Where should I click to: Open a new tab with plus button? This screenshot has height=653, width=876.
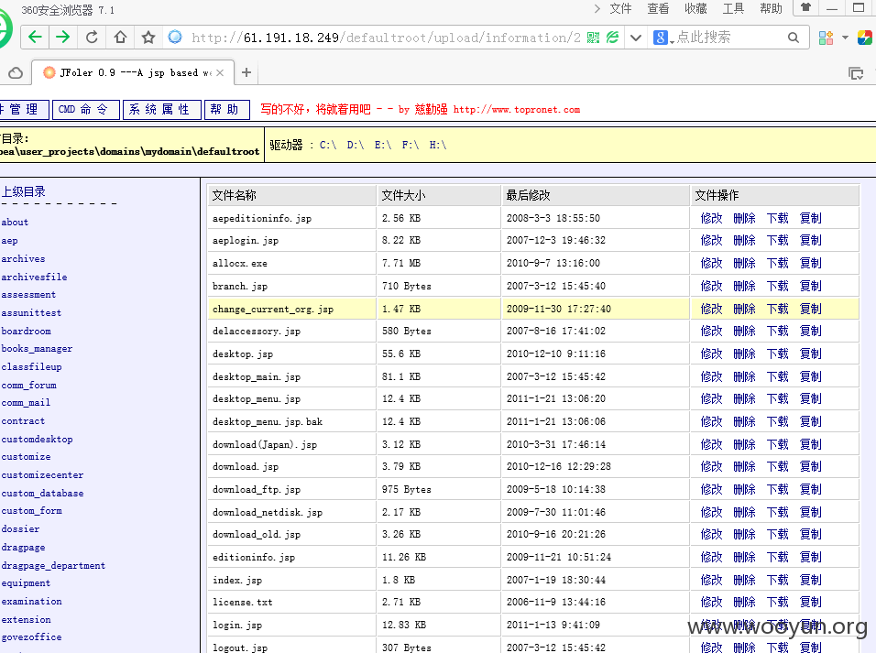click(x=246, y=72)
